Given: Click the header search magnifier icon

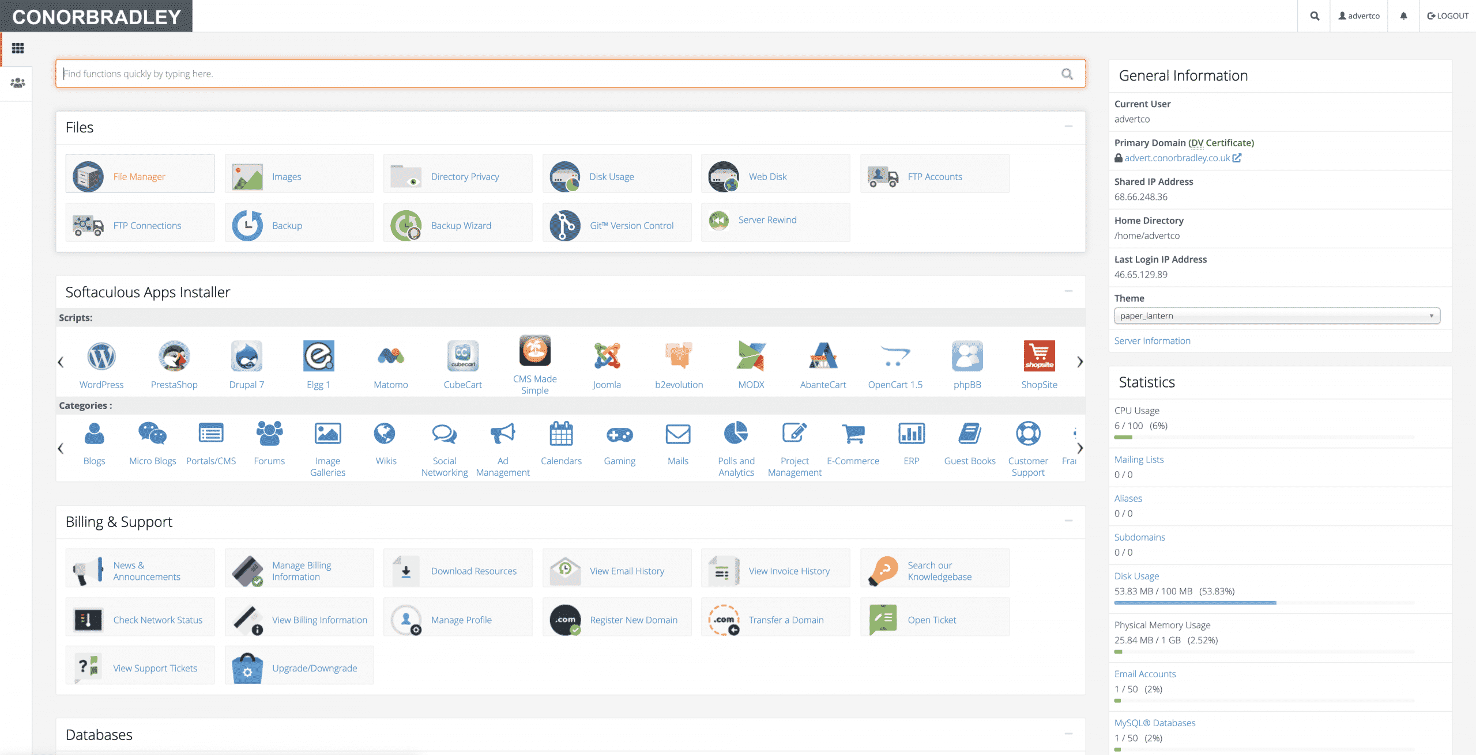Looking at the screenshot, I should pos(1315,16).
